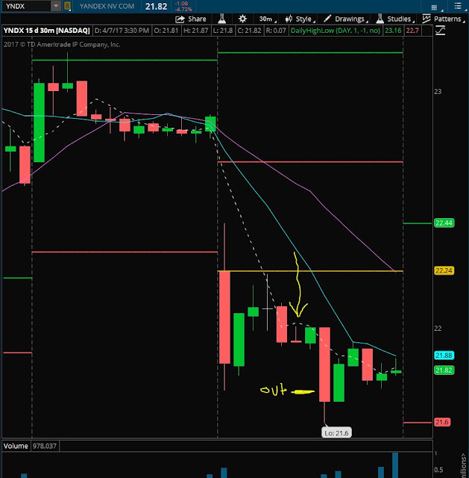Click the 0.5 volume axis label
The image size is (469, 478).
coord(438,470)
